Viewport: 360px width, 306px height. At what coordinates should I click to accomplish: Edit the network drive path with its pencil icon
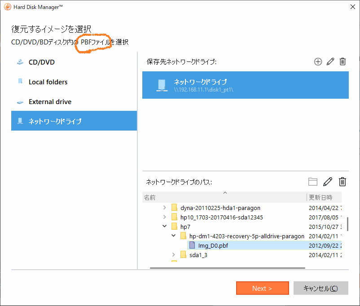[x=328, y=182]
